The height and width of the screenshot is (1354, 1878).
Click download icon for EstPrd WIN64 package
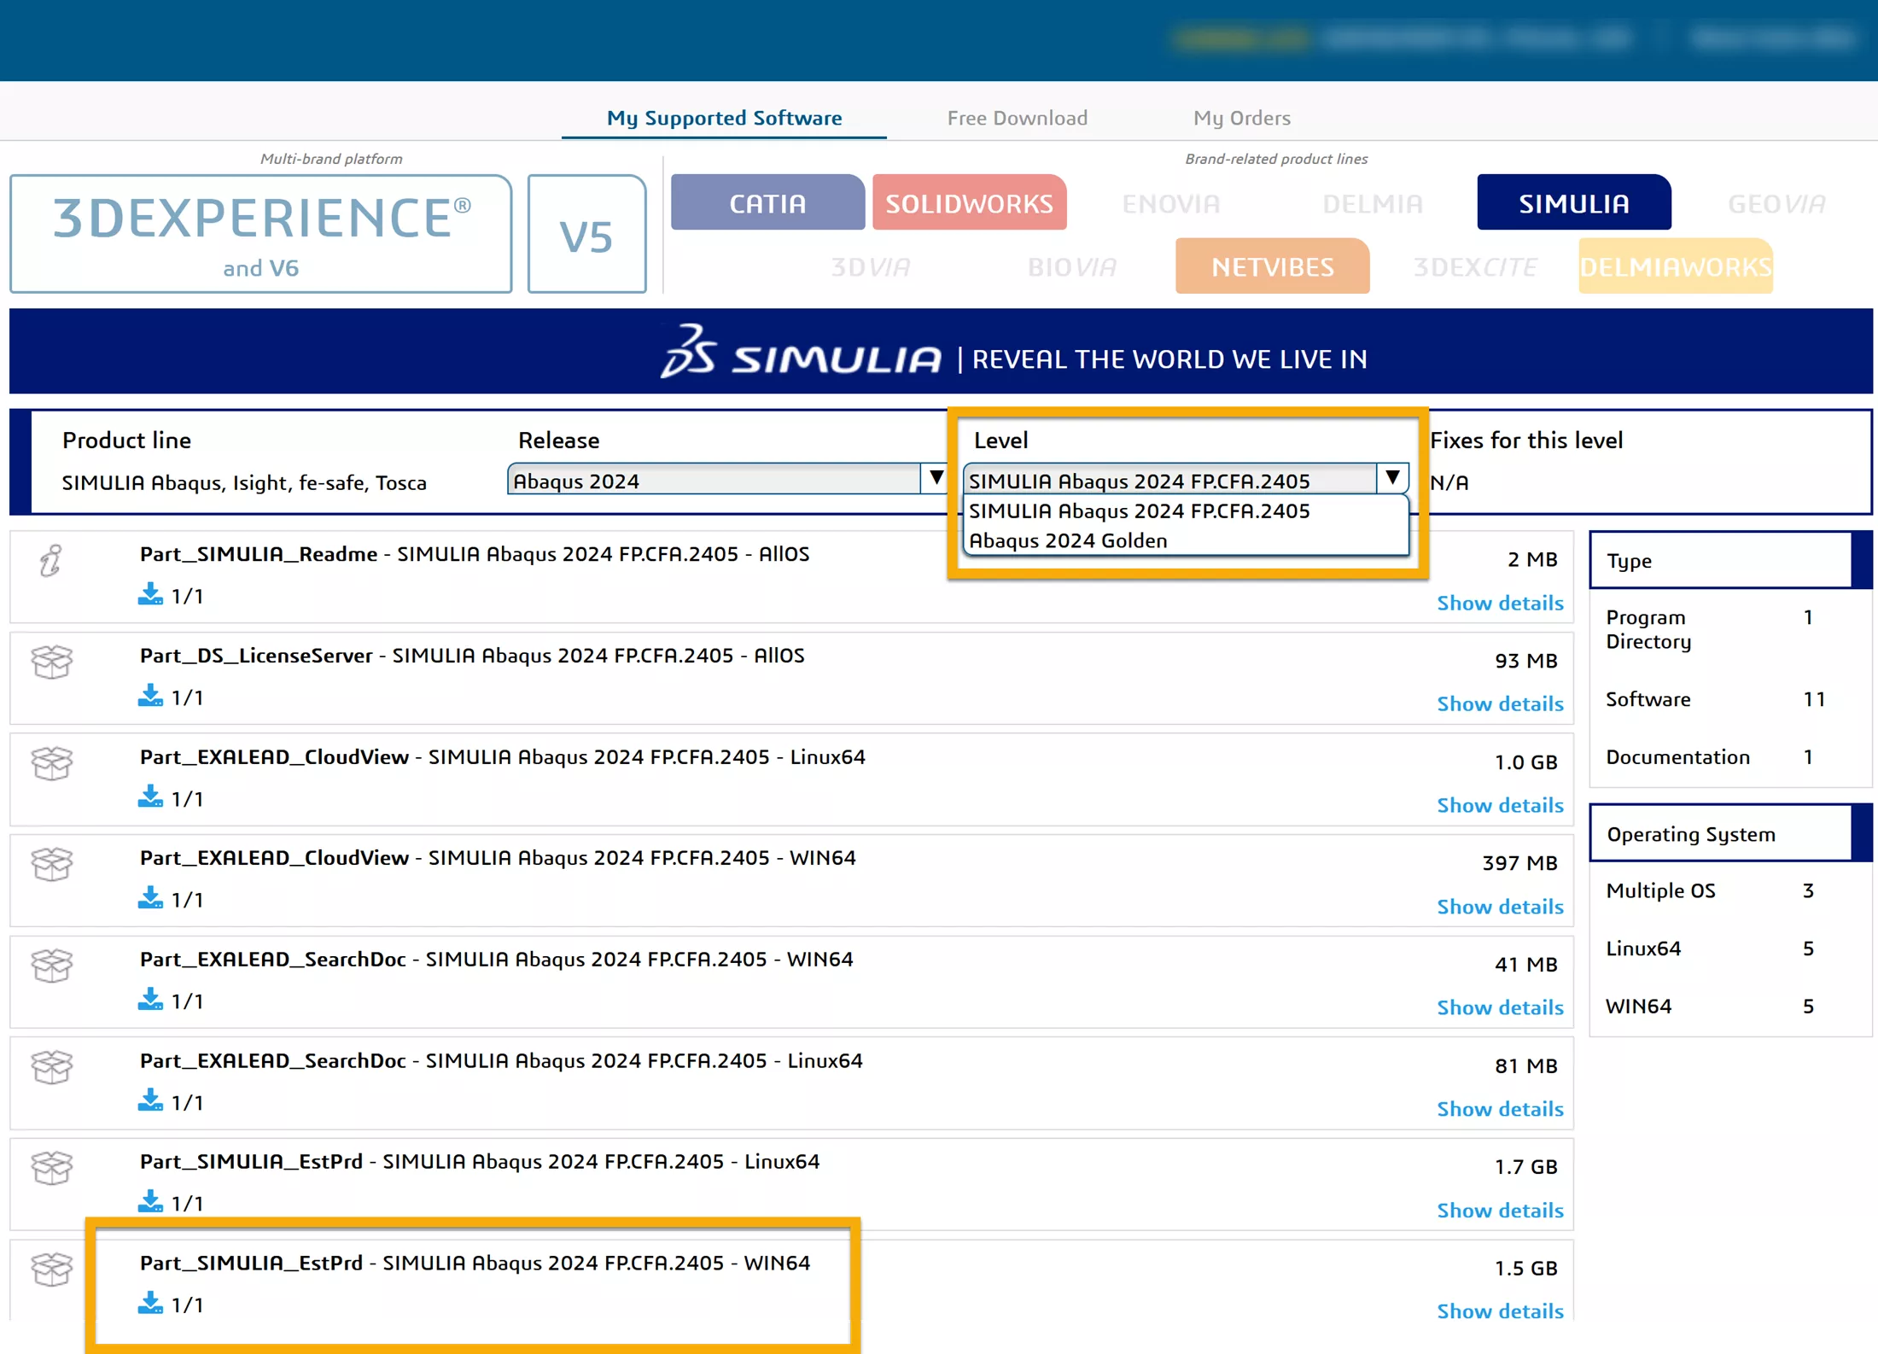click(x=150, y=1304)
